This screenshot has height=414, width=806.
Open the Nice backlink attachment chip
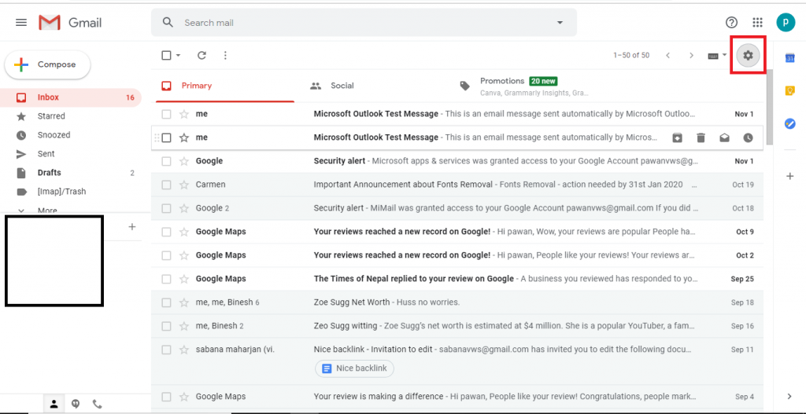pos(354,368)
